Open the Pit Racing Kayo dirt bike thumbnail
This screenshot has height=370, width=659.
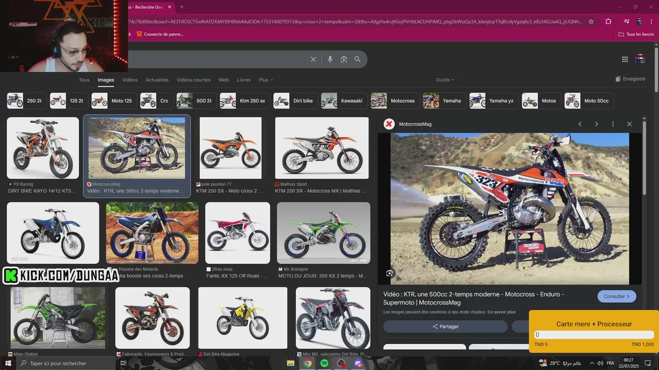click(43, 148)
